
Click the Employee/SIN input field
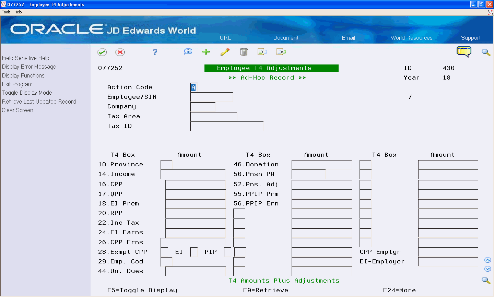(211, 97)
